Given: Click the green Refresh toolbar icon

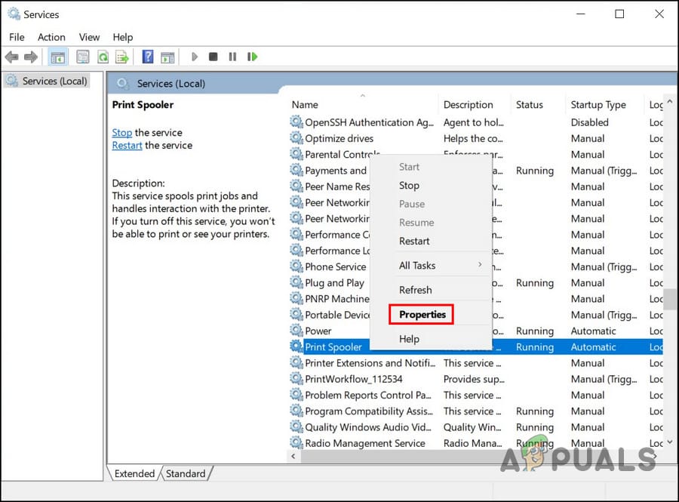Looking at the screenshot, I should [102, 57].
